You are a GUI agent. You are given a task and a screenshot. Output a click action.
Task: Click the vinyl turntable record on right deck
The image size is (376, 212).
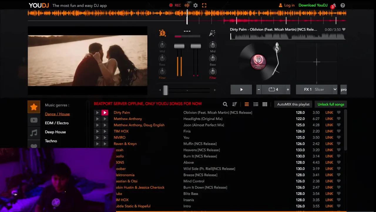coord(258,62)
